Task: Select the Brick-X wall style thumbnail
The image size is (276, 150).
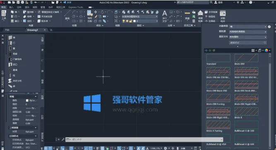Action: point(246,111)
